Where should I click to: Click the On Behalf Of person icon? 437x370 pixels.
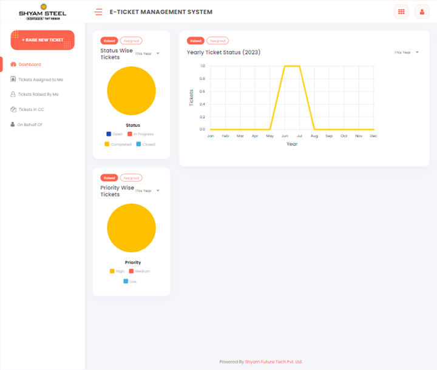click(x=13, y=124)
